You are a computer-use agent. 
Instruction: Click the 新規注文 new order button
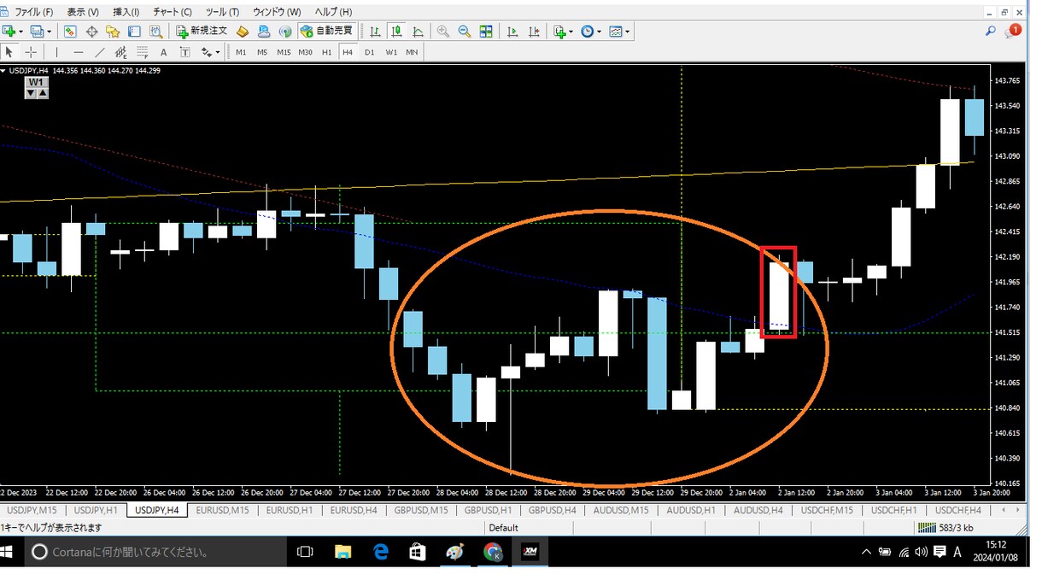click(202, 32)
